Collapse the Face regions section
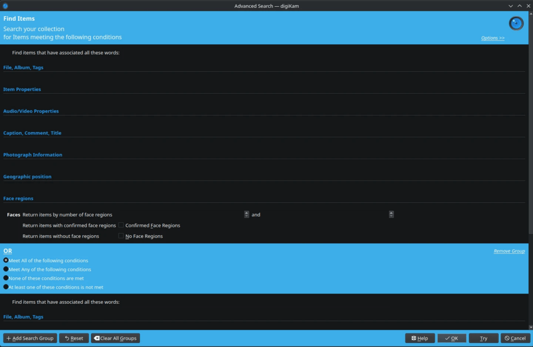Image resolution: width=533 pixels, height=347 pixels. tap(18, 198)
